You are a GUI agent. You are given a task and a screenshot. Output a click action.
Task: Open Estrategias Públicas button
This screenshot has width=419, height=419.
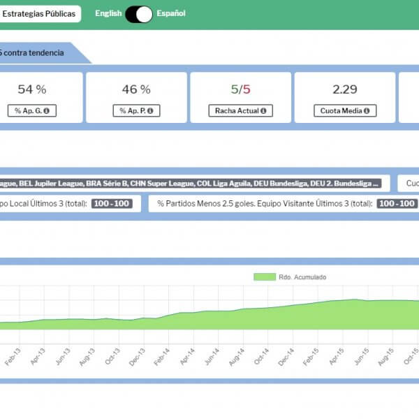(x=39, y=14)
